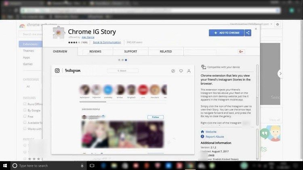Click the Report Abuse link

tap(215, 136)
